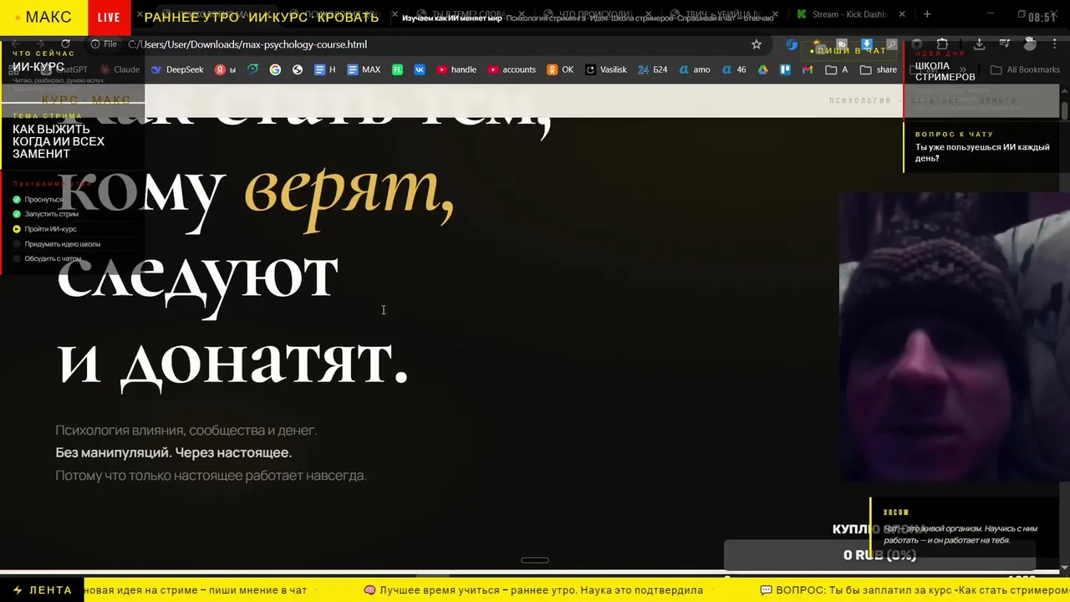Check the Проснуться checklist item
Image resolution: width=1070 pixels, height=602 pixels.
(38, 200)
